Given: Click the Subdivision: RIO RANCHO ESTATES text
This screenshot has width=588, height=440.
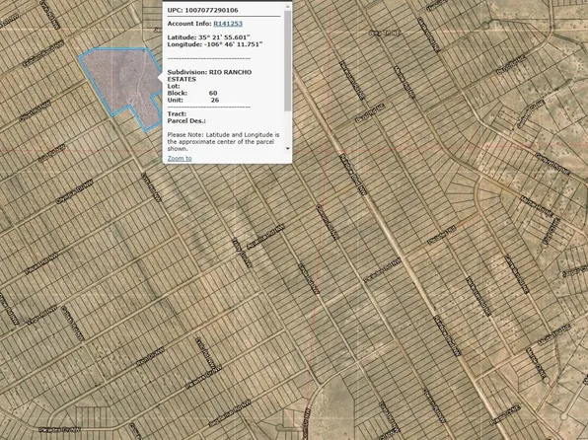Looking at the screenshot, I should click(209, 75).
